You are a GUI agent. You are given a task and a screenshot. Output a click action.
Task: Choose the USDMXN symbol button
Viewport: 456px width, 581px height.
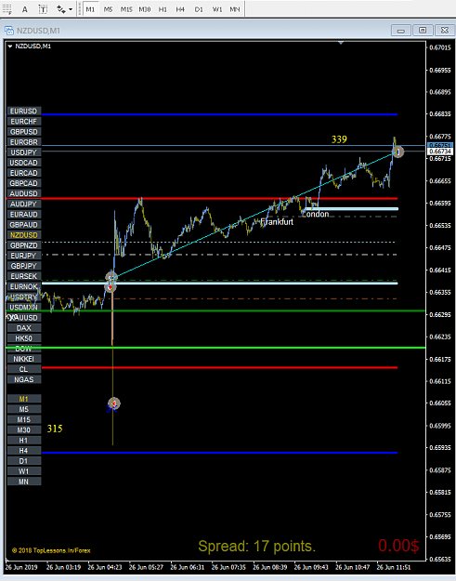(24, 307)
